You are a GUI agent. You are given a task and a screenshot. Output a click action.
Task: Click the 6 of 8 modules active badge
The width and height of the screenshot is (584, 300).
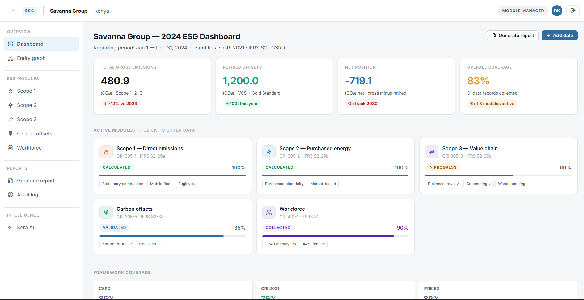coord(492,104)
